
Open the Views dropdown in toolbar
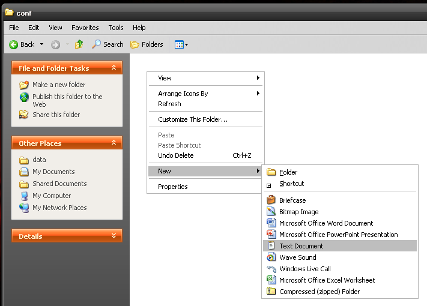(181, 44)
